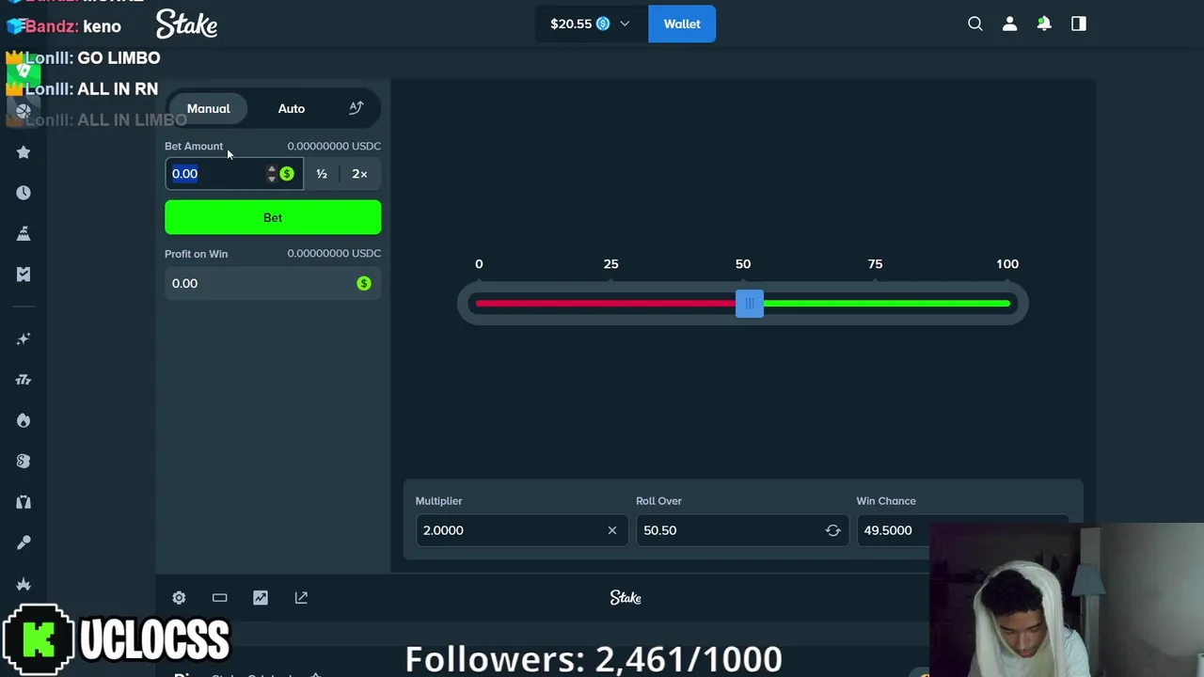Image resolution: width=1204 pixels, height=677 pixels.
Task: Switch to Auto betting tab
Action: (x=292, y=108)
